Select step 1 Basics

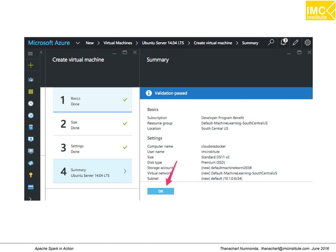point(92,100)
